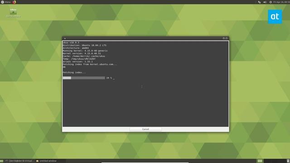Close the ukuu terminal dialog window
The height and width of the screenshot is (163, 290).
227,38
